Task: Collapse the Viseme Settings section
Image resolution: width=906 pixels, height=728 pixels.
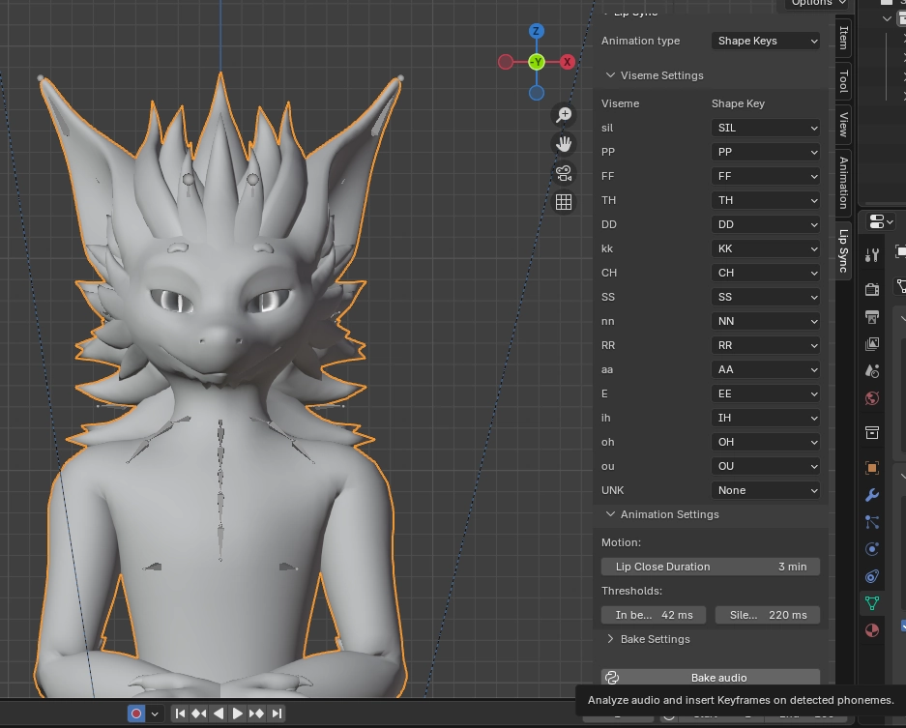Action: (x=661, y=75)
